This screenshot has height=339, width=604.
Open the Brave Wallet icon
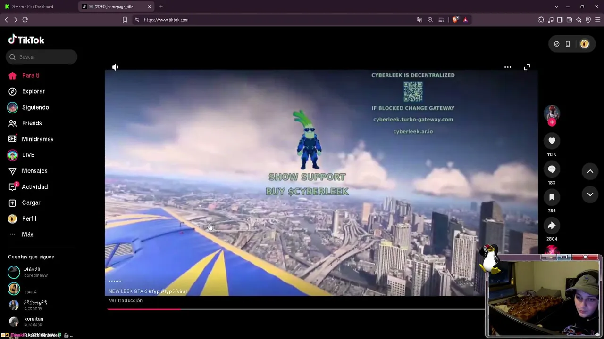[x=570, y=20]
